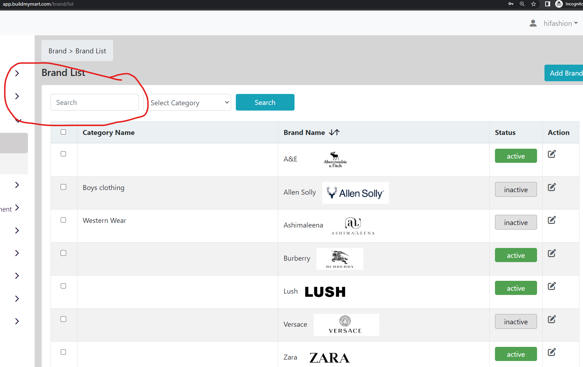Click the Incognito profile icon
This screenshot has height=367, width=583.
pos(559,4)
